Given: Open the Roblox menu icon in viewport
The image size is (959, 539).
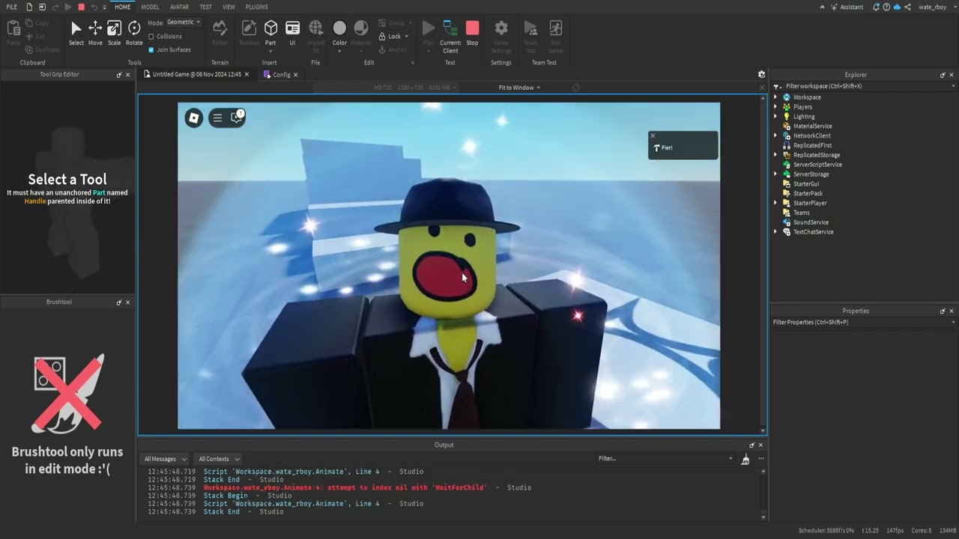Looking at the screenshot, I should [194, 118].
